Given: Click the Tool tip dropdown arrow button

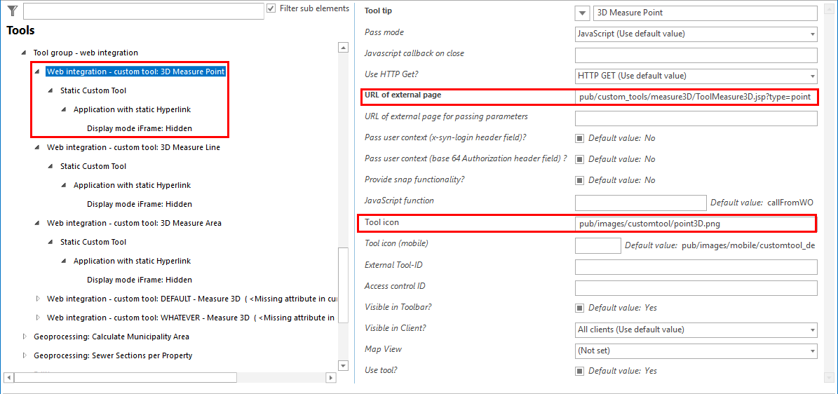Looking at the screenshot, I should tap(582, 13).
